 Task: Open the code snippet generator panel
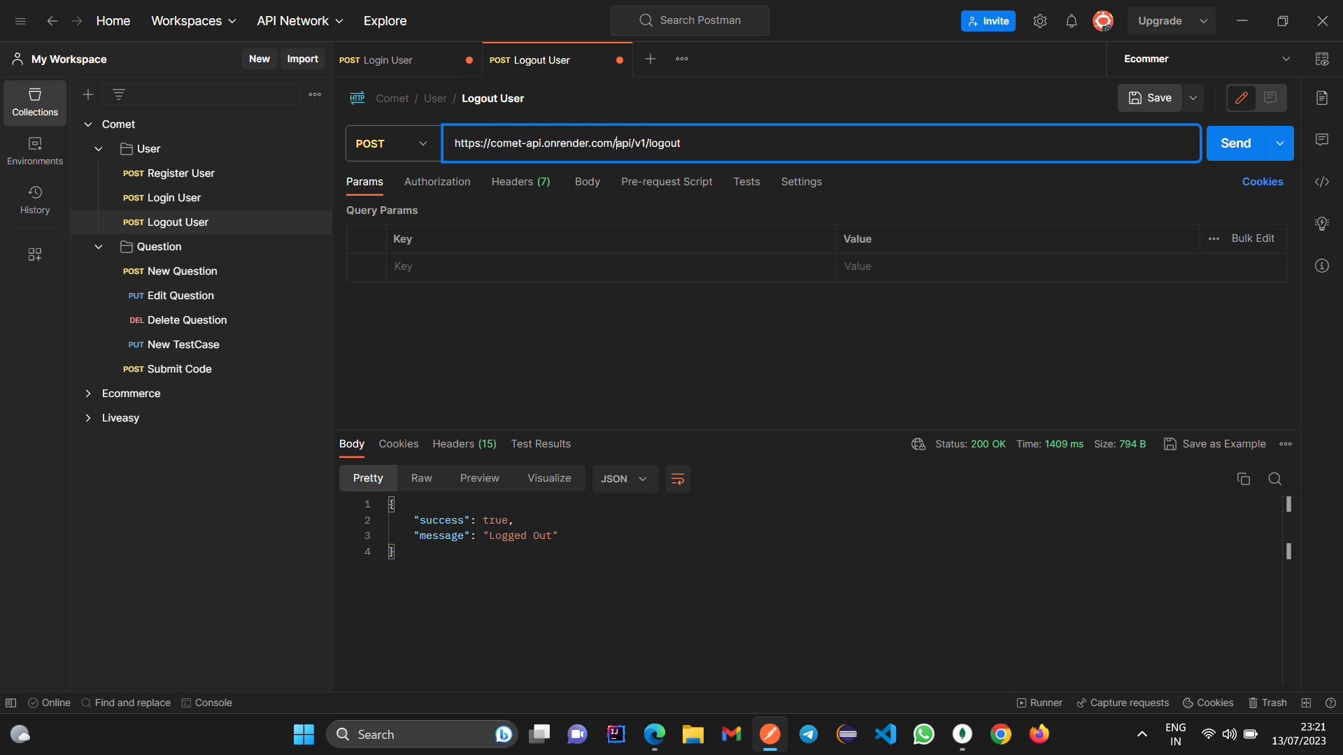[x=1322, y=182]
